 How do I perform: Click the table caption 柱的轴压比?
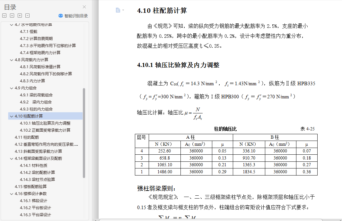click(x=225, y=129)
